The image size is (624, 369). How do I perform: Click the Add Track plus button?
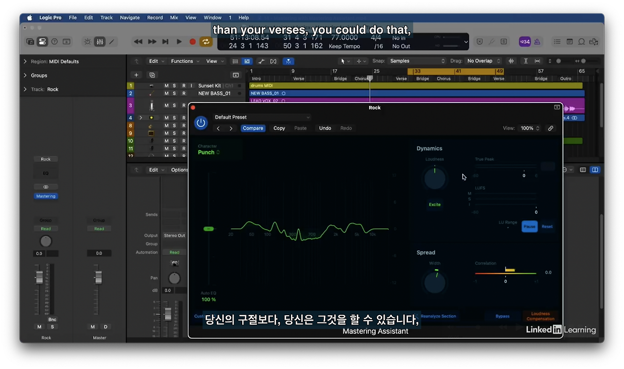click(136, 75)
